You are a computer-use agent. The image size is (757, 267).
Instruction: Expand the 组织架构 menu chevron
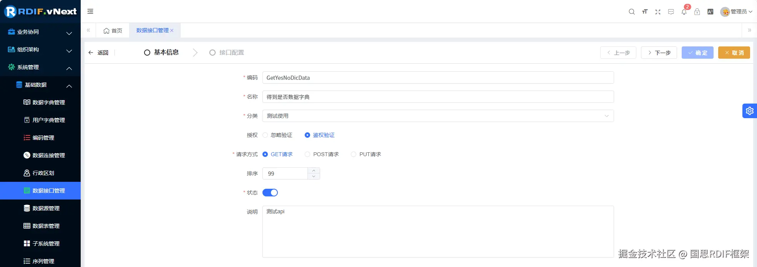point(69,51)
